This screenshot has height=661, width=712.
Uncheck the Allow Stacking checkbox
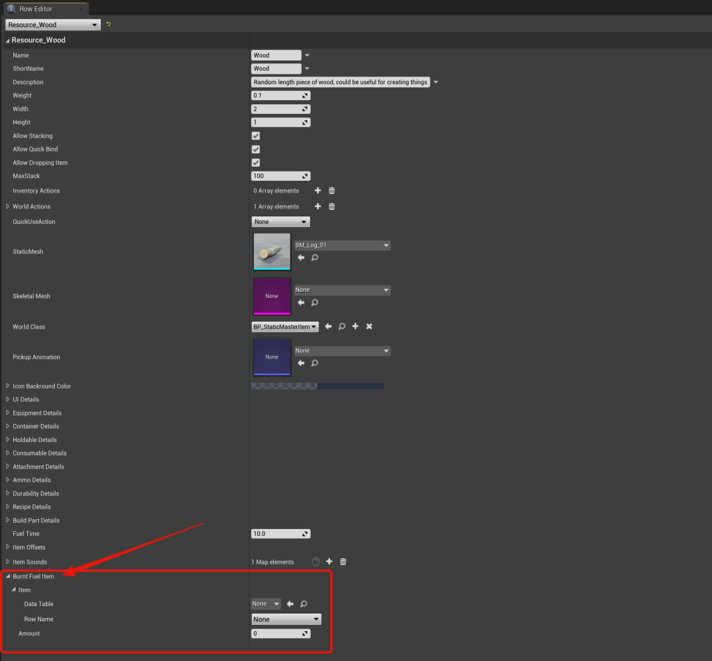256,136
